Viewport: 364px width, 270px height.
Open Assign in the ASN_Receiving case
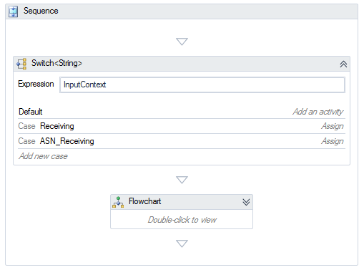333,141
